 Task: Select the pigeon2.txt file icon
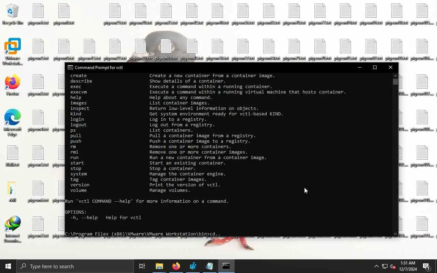[38, 50]
